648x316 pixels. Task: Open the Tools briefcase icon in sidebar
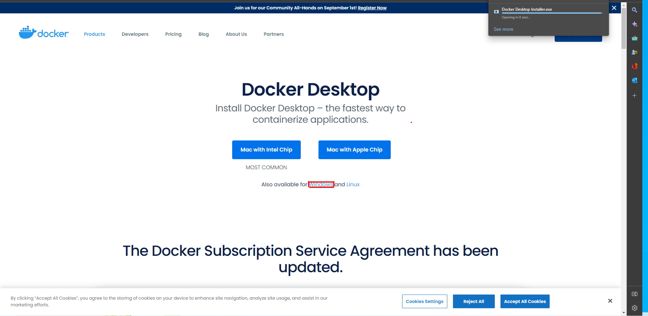(x=634, y=38)
